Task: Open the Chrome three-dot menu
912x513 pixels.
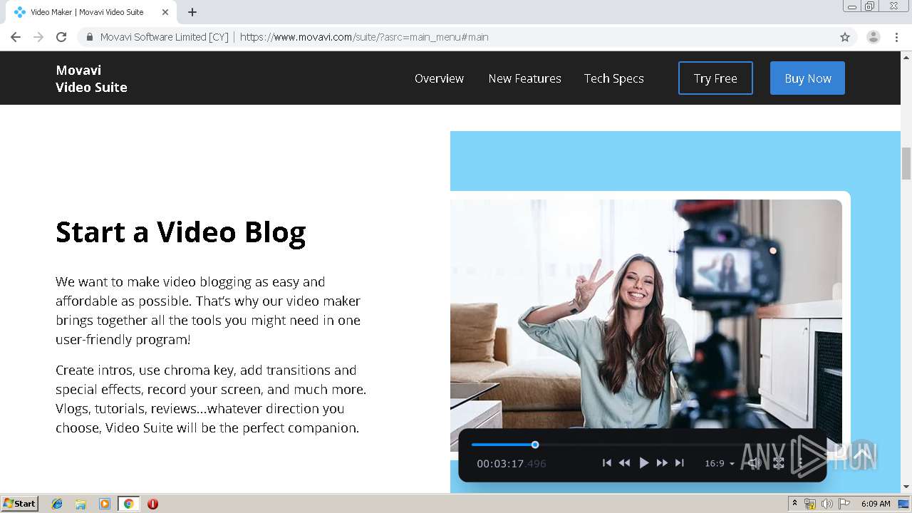Action: pyautogui.click(x=896, y=37)
